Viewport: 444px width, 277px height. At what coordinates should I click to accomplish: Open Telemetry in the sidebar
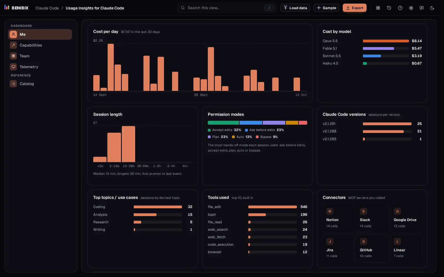click(x=40, y=67)
